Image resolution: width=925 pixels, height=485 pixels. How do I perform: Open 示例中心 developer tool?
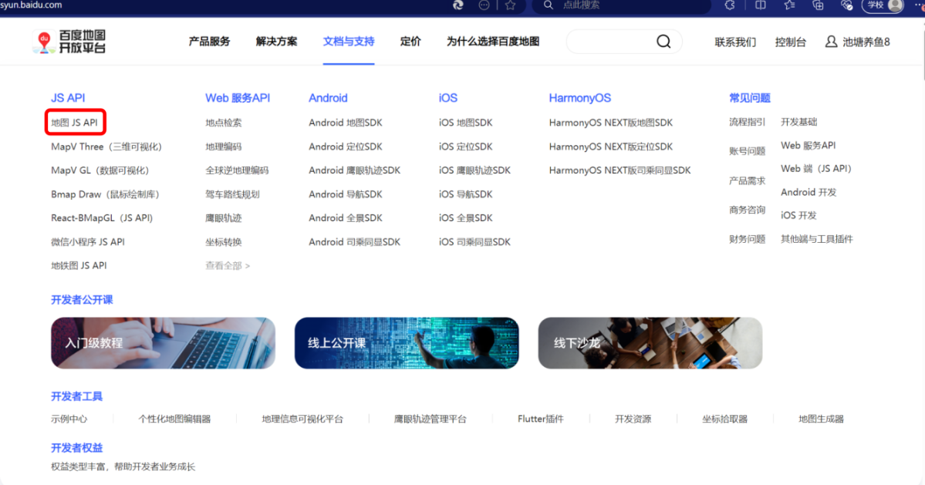point(69,419)
